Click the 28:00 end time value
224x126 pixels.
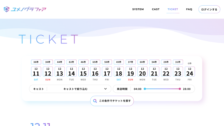187,89
